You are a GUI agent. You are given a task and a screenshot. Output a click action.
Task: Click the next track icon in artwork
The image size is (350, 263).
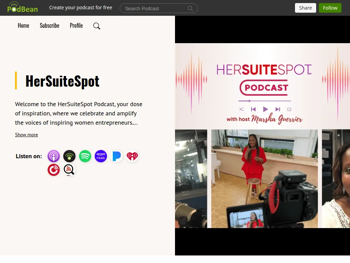point(278,109)
